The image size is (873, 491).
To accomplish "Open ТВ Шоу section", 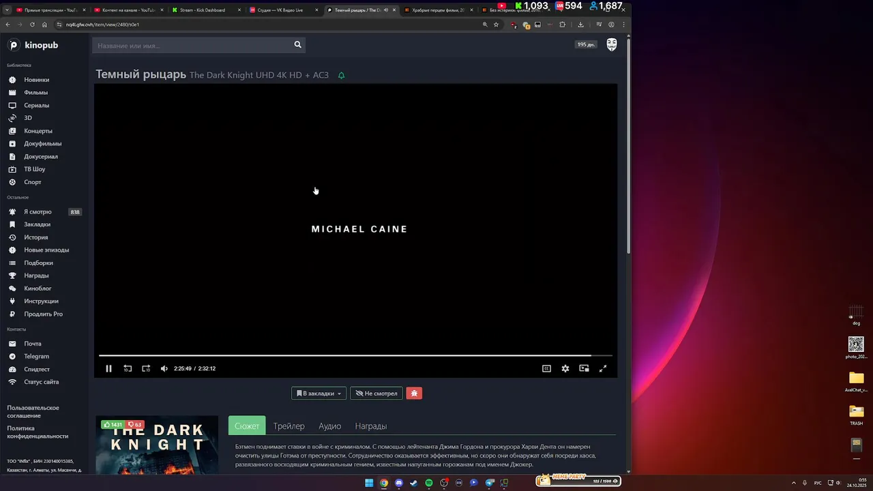I will pos(34,169).
